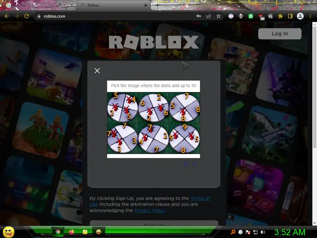The height and width of the screenshot is (238, 317).
Task: Open the smiley face Start button
Action: click(x=8, y=232)
